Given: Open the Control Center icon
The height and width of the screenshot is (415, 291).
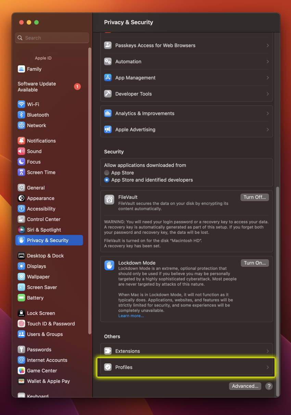Looking at the screenshot, I should [21, 219].
